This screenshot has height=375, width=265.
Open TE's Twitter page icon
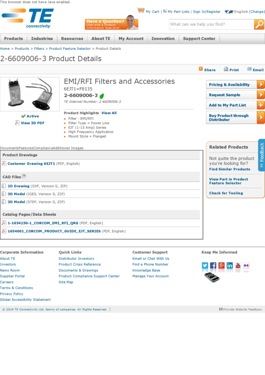pyautogui.click(x=205, y=266)
